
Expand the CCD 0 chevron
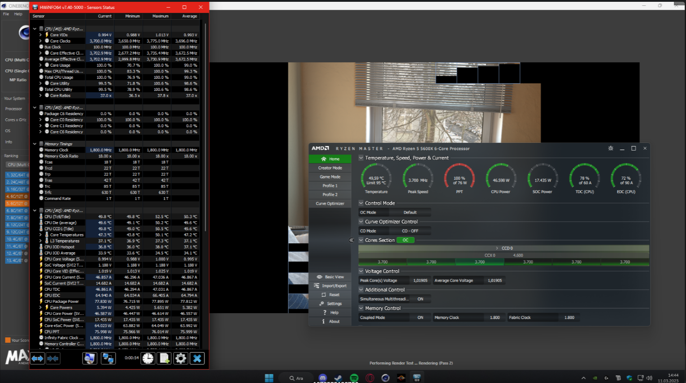(497, 248)
